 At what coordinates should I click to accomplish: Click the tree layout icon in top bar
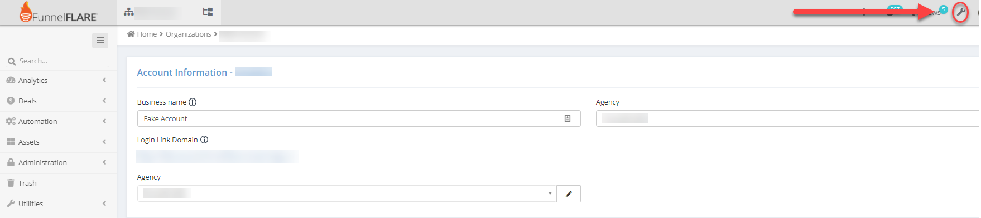coord(208,12)
